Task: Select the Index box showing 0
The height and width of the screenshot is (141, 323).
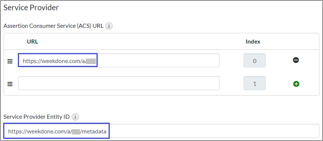Action: pos(254,61)
